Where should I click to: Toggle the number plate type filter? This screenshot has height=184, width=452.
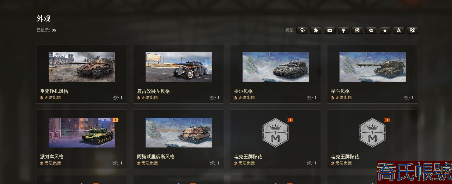tap(330, 30)
